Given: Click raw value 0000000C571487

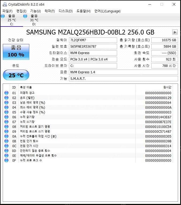Looking at the screenshot, I should pyautogui.click(x=158, y=131).
